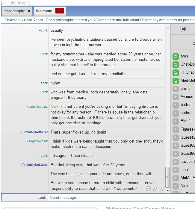The height and width of the screenshot is (209, 195).
Task: Select user Nick in the user list
Action: coord(185,186)
